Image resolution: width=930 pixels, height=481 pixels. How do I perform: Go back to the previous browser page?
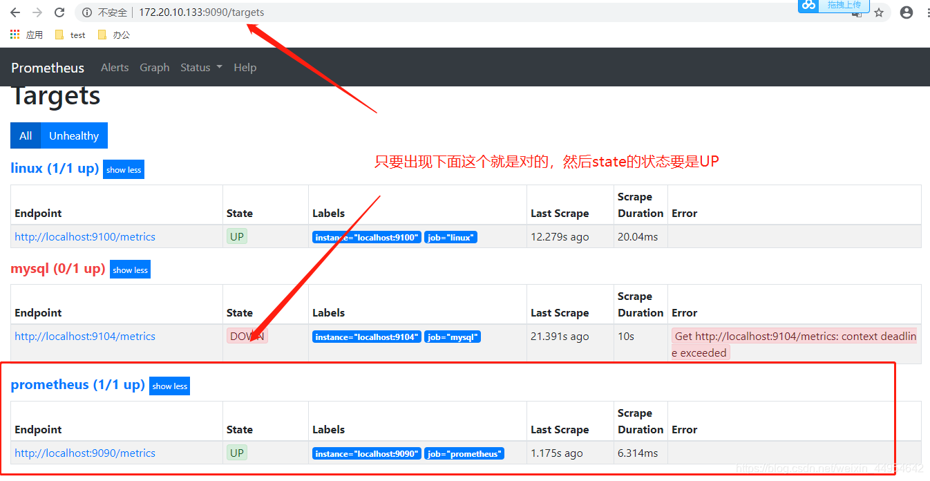(x=15, y=12)
